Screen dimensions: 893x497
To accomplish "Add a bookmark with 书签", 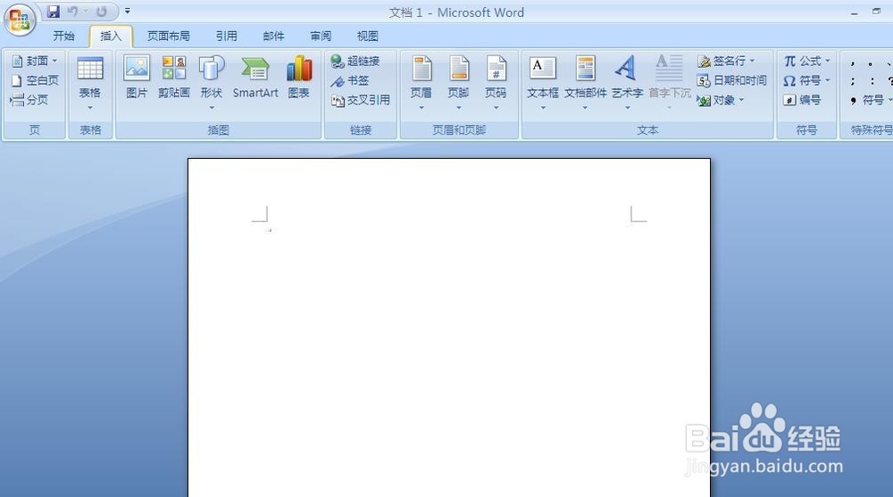I will pyautogui.click(x=350, y=80).
